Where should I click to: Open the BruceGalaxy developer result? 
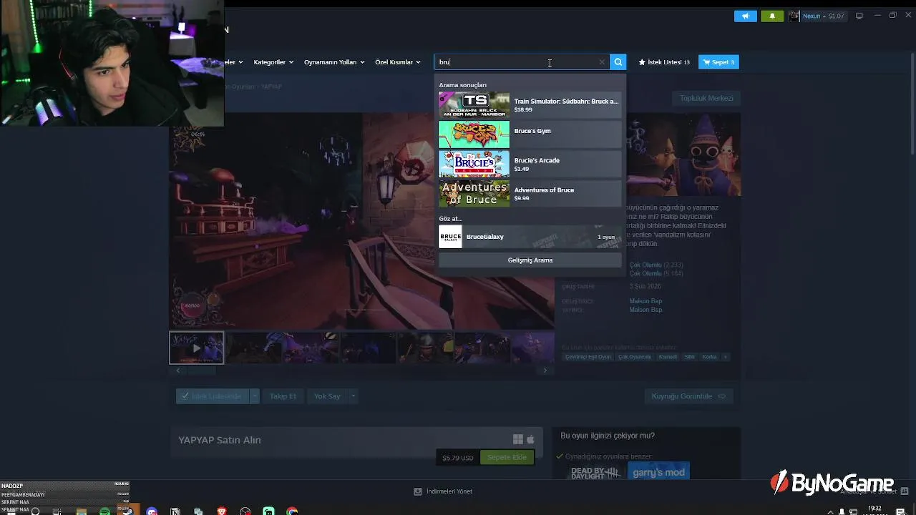(x=530, y=237)
